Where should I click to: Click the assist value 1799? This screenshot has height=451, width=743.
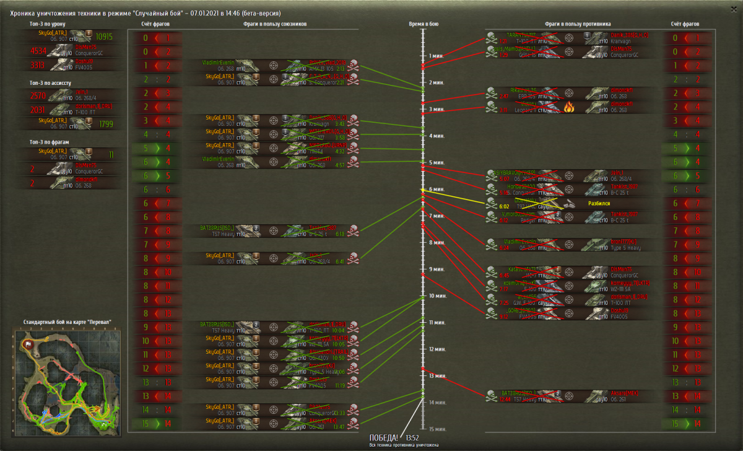(x=106, y=124)
